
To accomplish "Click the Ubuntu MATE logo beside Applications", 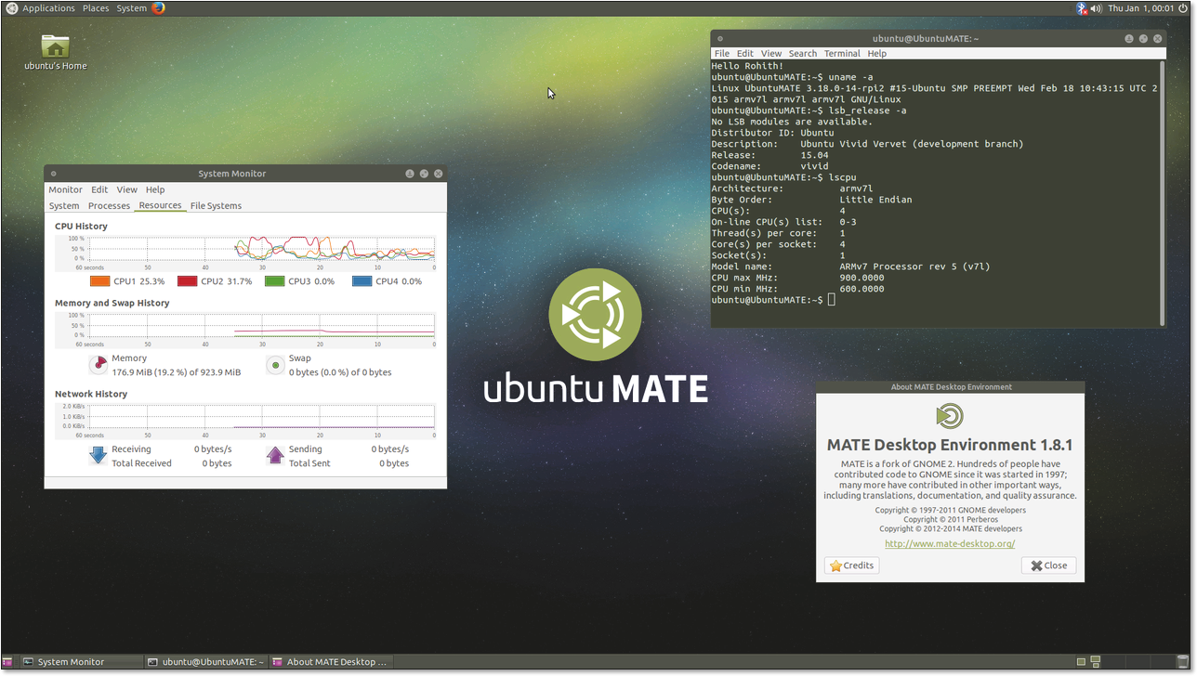I will pyautogui.click(x=11, y=7).
